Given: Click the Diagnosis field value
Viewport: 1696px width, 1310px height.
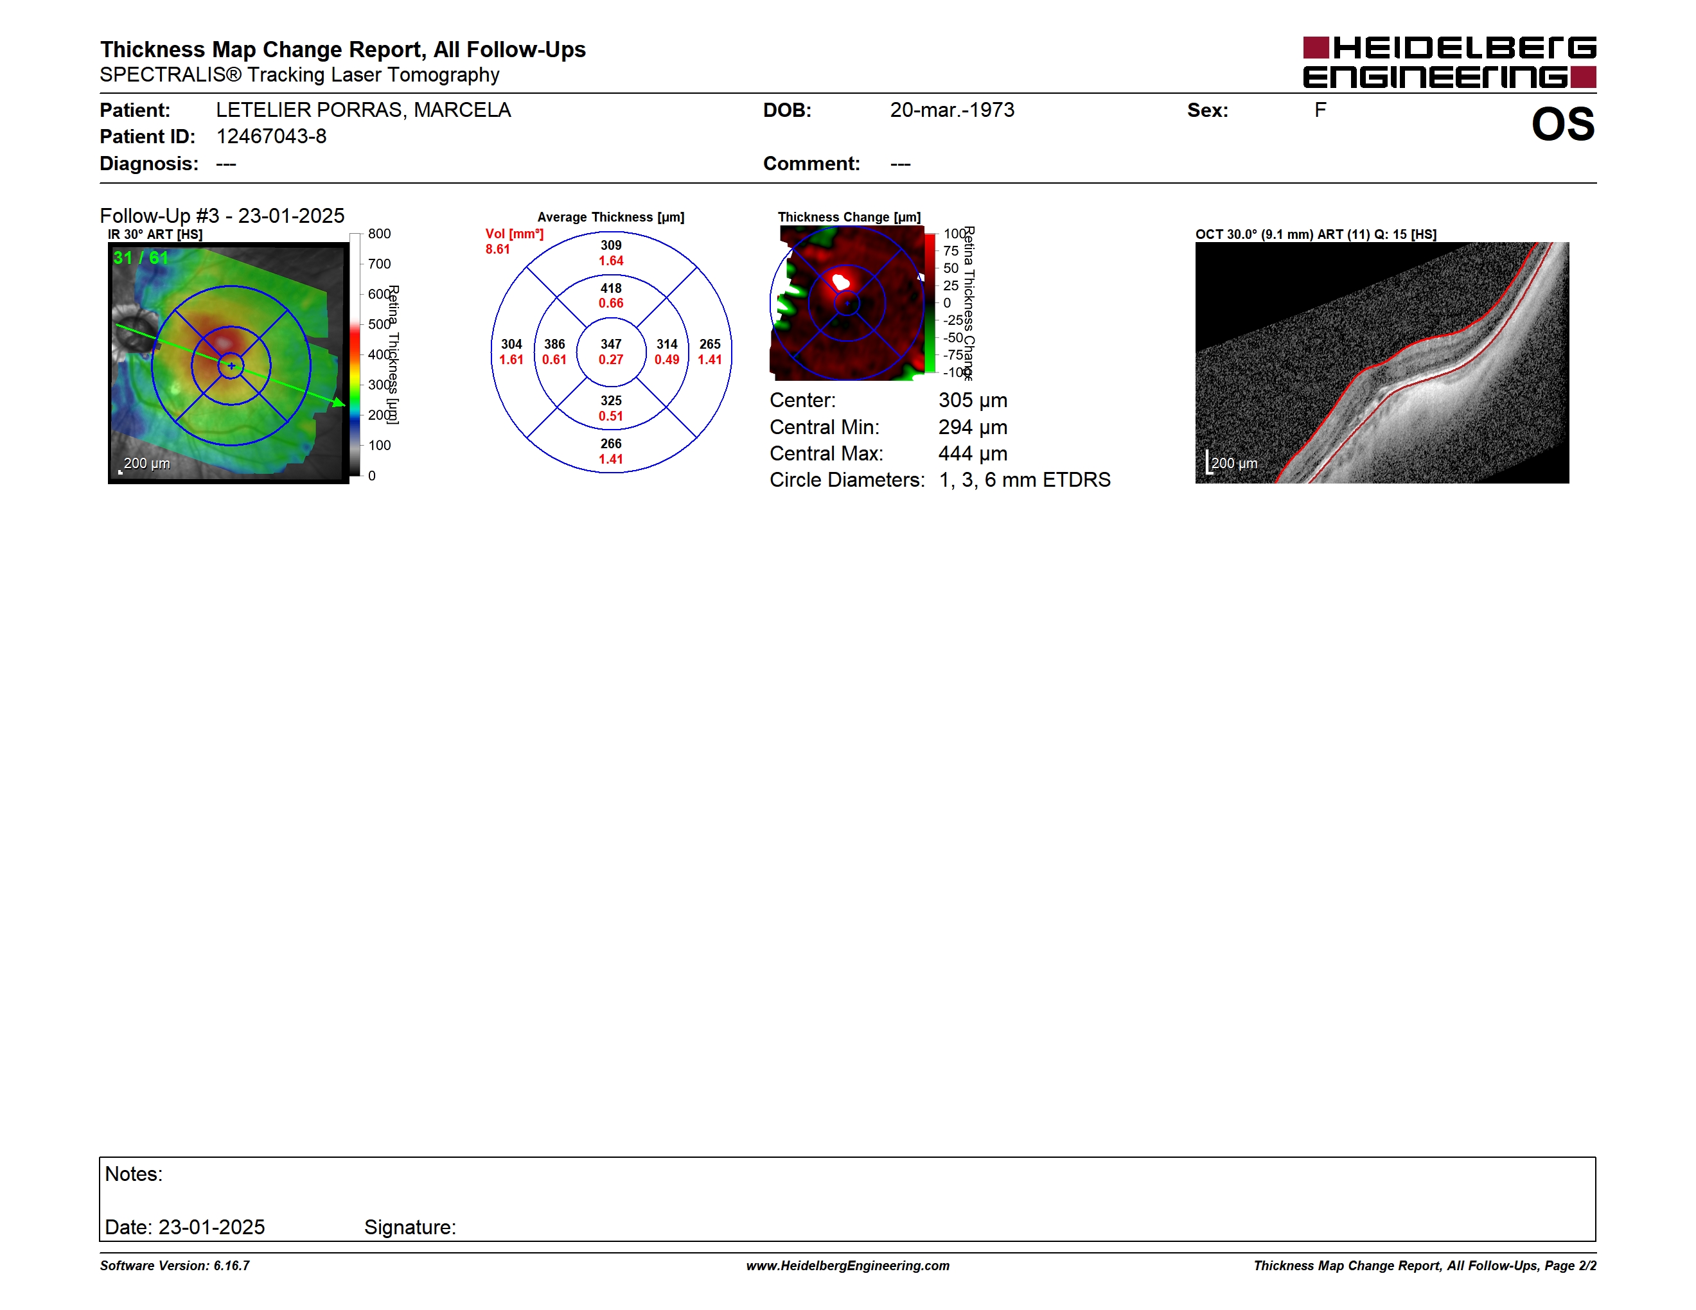Looking at the screenshot, I should point(226,164).
